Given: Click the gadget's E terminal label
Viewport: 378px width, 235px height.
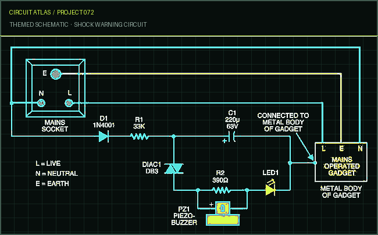Looking at the screenshot, I should pos(342,148).
